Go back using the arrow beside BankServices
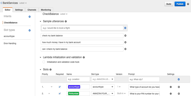Image resolution: width=191 pixels, height=96 pixels. pos(1,3)
